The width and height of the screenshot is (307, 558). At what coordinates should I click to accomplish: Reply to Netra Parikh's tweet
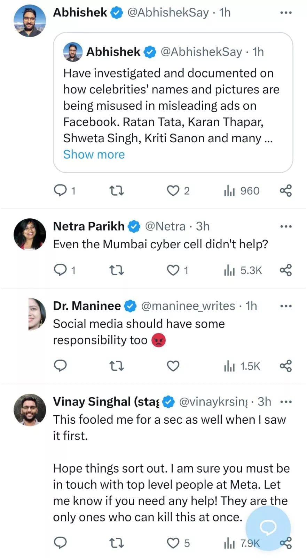61,270
